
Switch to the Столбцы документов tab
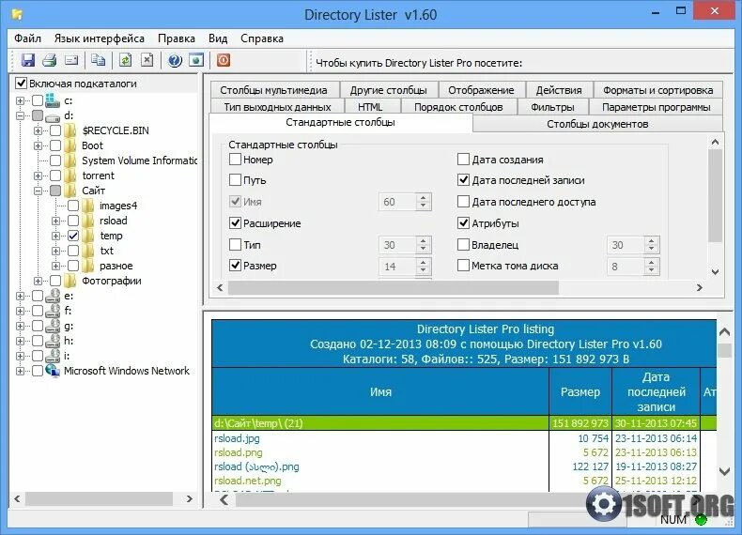pos(597,124)
